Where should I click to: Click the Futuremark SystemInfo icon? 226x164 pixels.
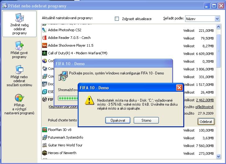tap(44, 137)
